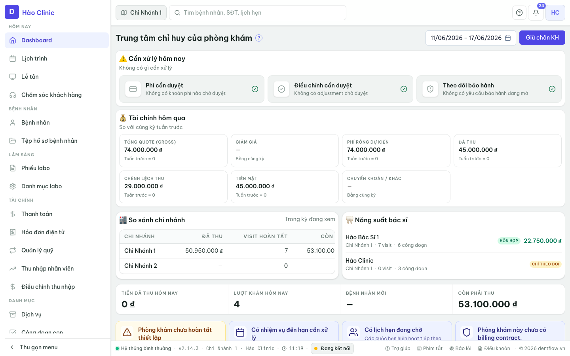
Task: Open Tệp hồ sơ bệnh nhân
Action: click(57, 141)
